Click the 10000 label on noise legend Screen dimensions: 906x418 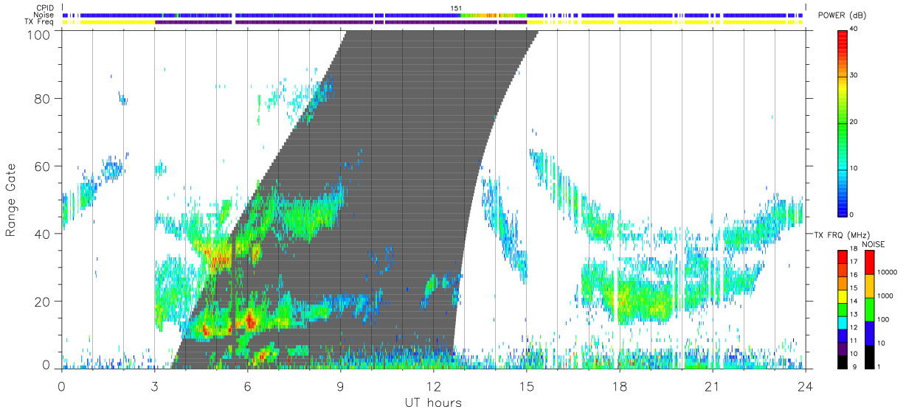point(886,273)
